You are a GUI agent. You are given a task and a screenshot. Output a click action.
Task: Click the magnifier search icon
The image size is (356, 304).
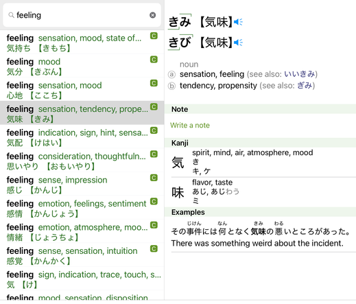(x=11, y=15)
